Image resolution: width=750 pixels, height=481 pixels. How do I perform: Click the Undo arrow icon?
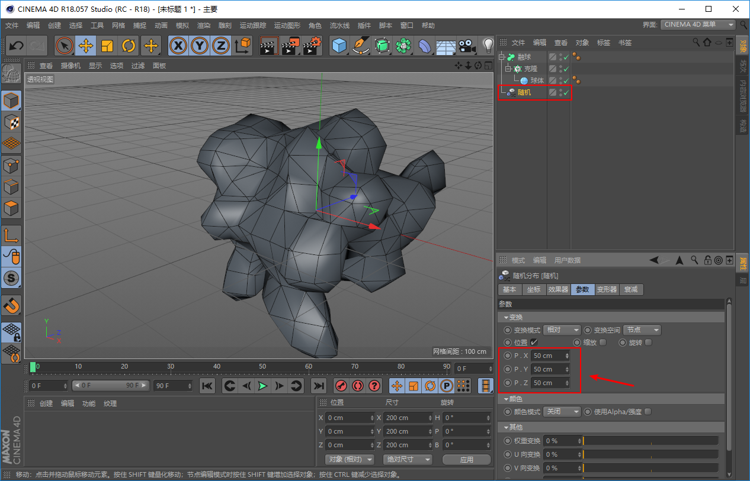tap(17, 46)
